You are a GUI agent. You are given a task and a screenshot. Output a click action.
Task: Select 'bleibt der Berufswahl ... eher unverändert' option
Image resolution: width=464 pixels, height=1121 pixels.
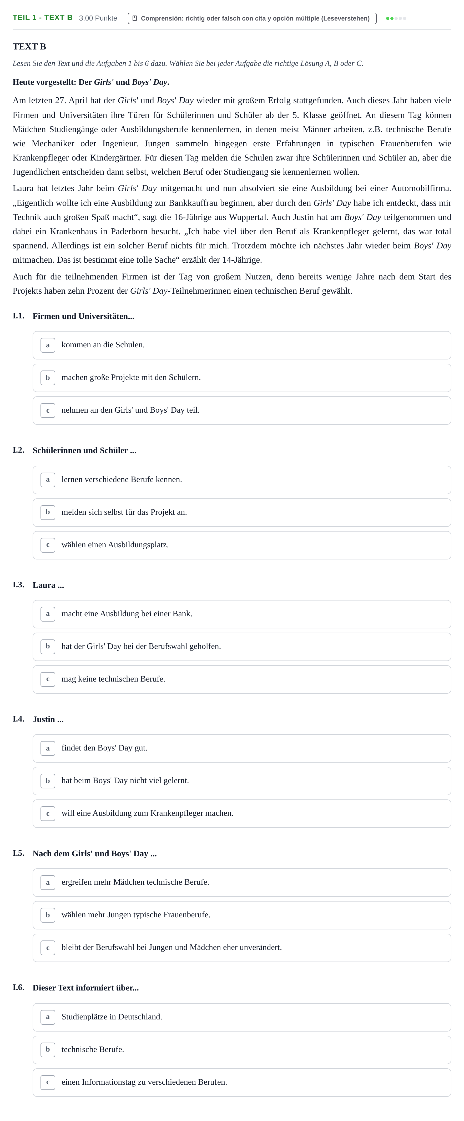click(242, 948)
